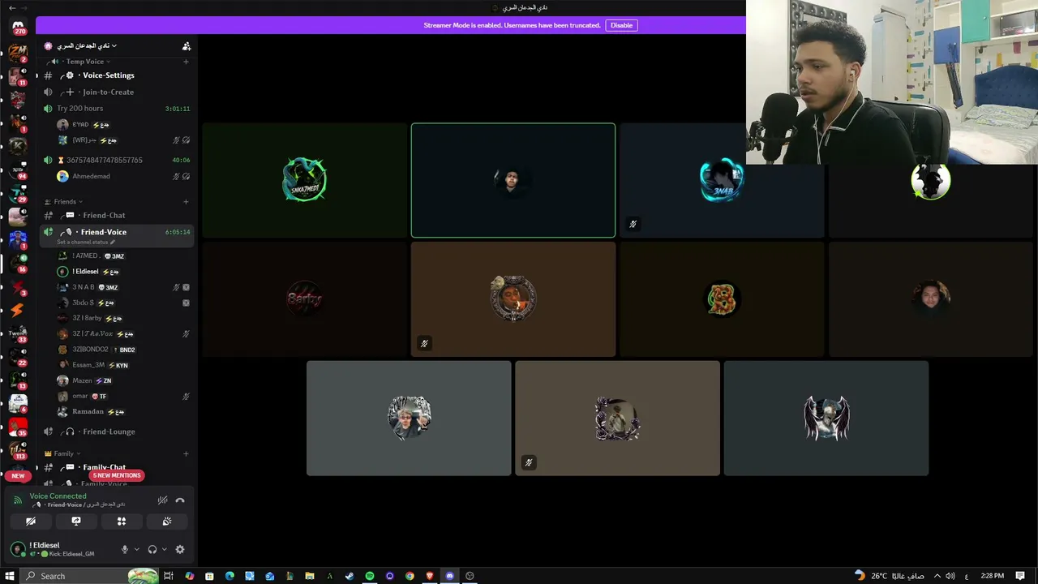
Task: Click the red NEW servers indicator
Action: pos(18,476)
